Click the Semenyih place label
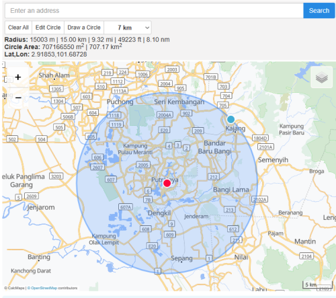Screen dimensions: 336x298 (273, 160)
